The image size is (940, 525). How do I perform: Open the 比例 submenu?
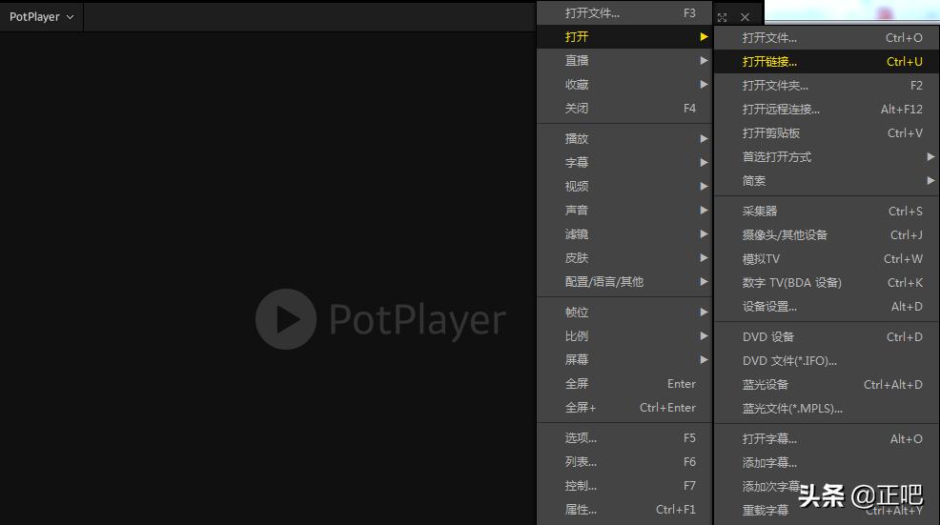point(624,336)
